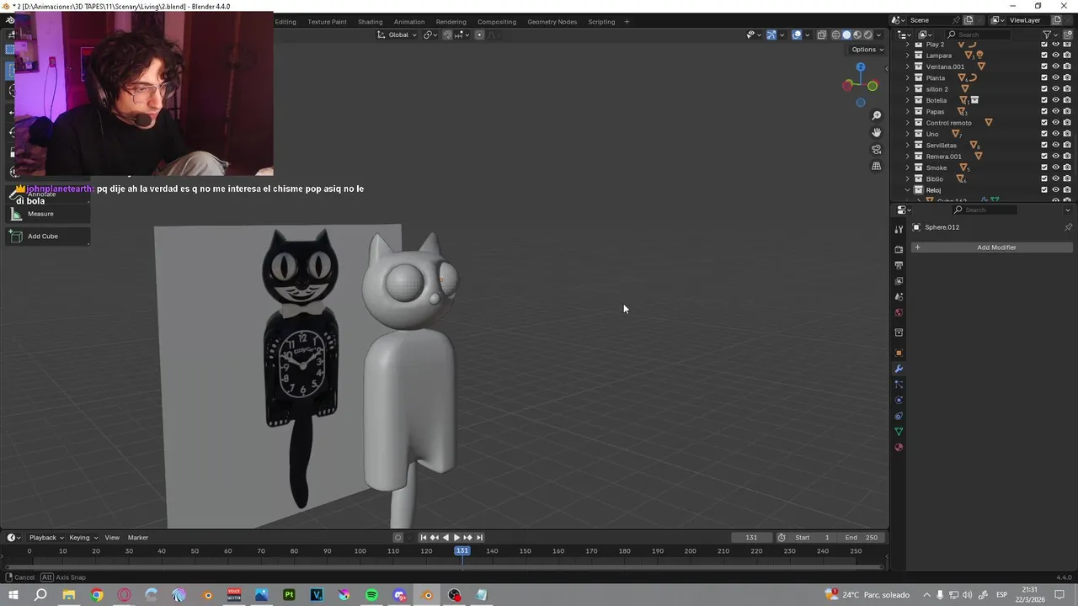Open the Output properties tab
The height and width of the screenshot is (606, 1078).
[x=899, y=265]
